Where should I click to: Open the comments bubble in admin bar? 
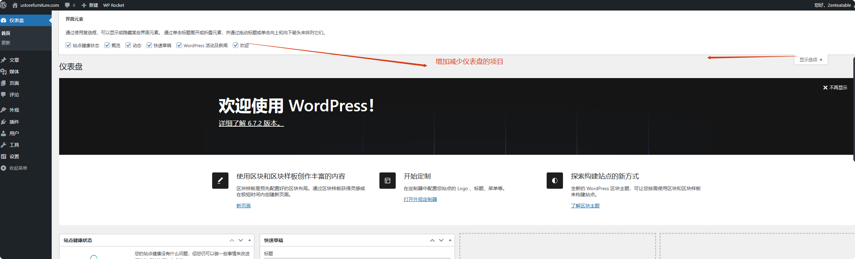(x=67, y=5)
